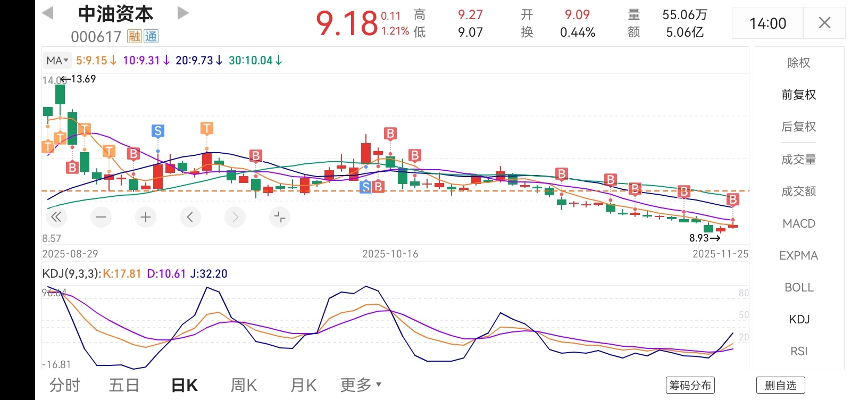Image resolution: width=851 pixels, height=400 pixels.
Task: Tap the stock name 中油资本
Action: pos(115,14)
